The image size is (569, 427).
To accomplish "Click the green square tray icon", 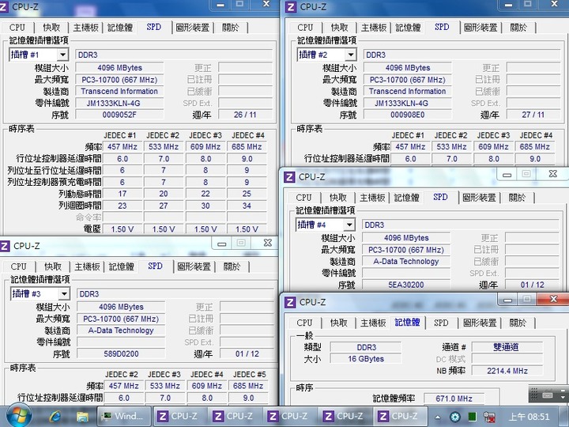I will pyautogui.click(x=472, y=417).
